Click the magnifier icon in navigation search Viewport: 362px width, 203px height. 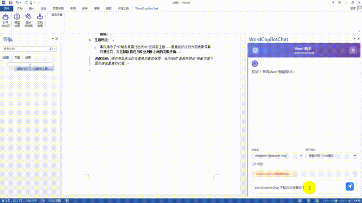(x=51, y=49)
